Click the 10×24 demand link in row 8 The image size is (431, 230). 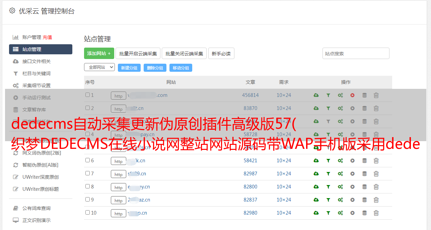284,187
